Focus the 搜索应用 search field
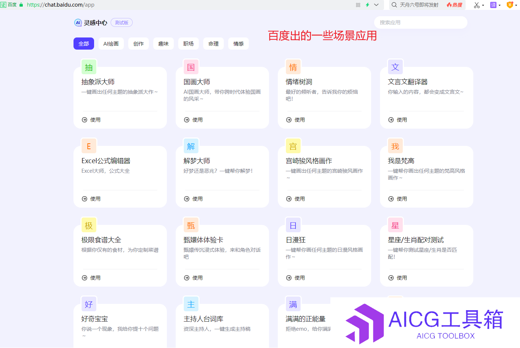 click(421, 22)
